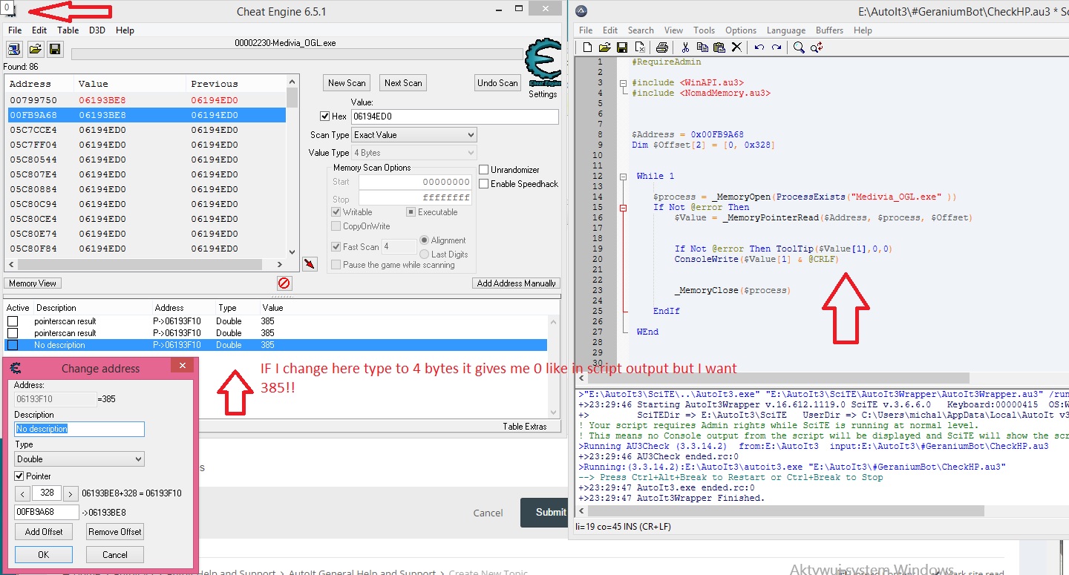
Task: Click the print icon in SciTE toolbar
Action: click(662, 47)
